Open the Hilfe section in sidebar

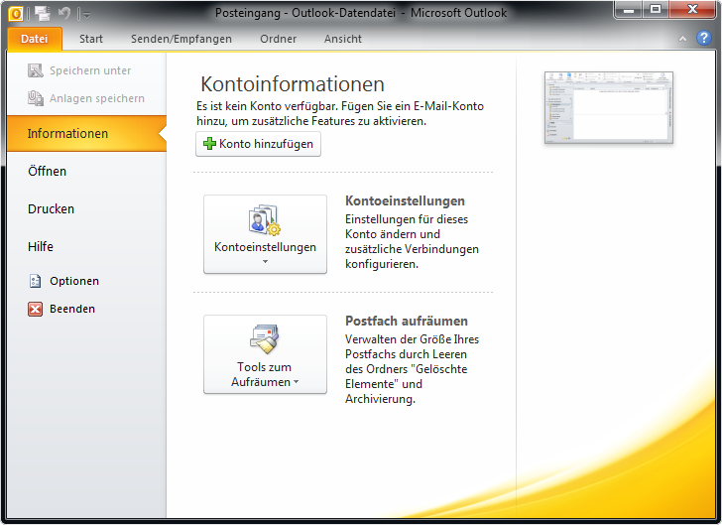[41, 246]
